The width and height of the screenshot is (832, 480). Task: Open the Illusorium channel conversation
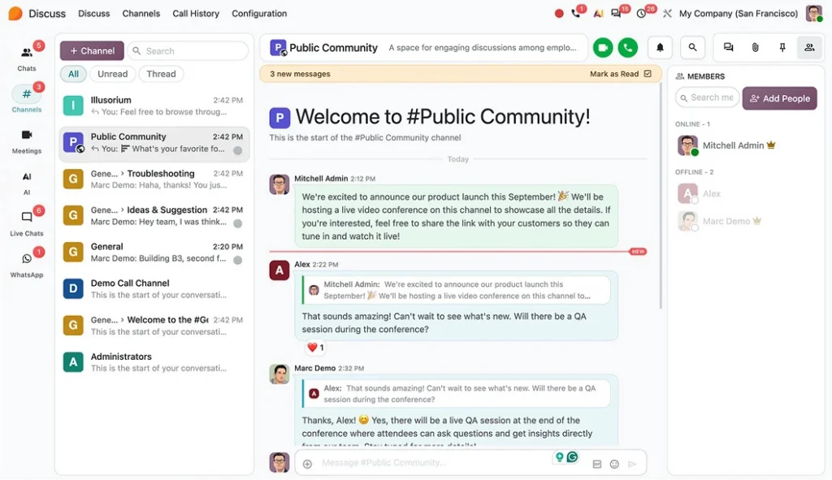[154, 106]
